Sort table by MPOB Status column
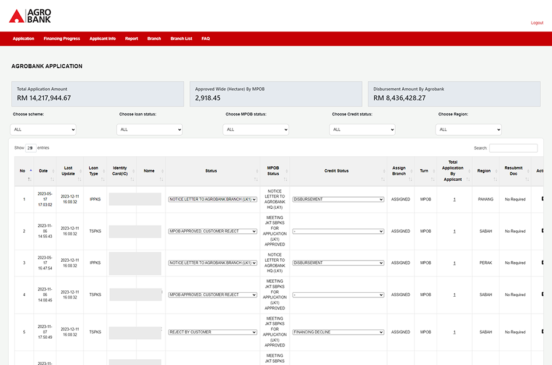The width and height of the screenshot is (552, 365). (x=273, y=171)
